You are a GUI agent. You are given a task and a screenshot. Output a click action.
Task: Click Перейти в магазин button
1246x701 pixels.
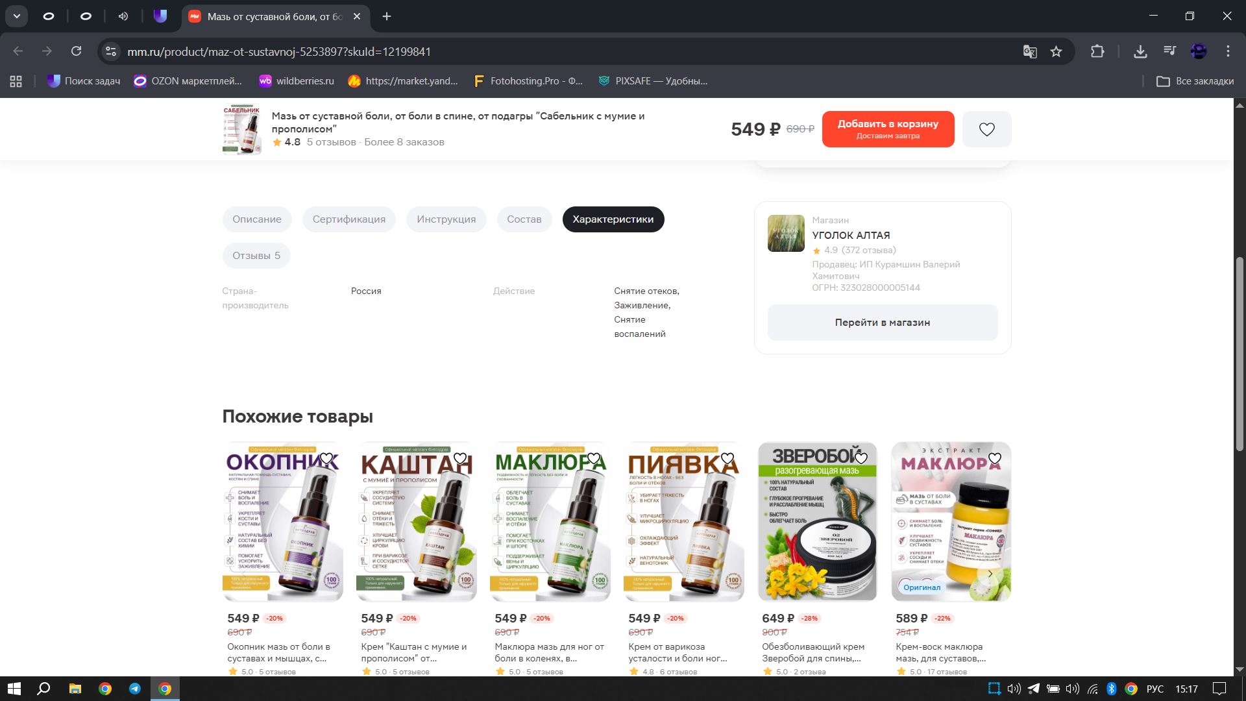coord(882,323)
